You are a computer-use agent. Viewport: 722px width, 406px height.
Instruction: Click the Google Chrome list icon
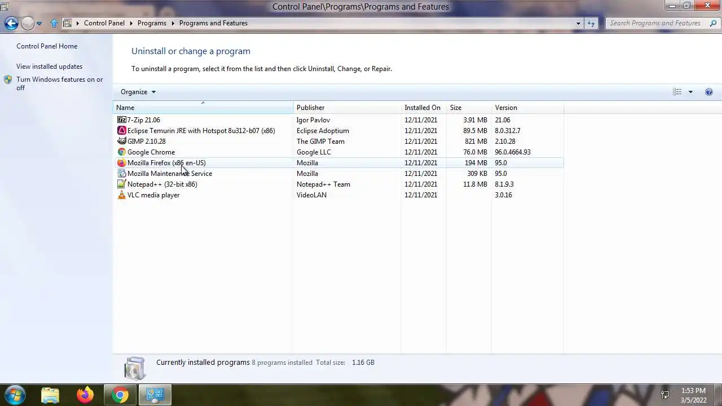click(121, 152)
